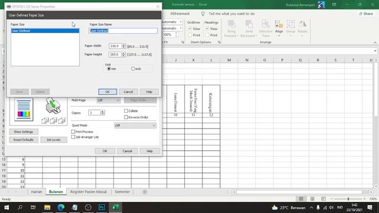Open File Explorer from taskbar
The width and height of the screenshot is (379, 213).
[47, 208]
